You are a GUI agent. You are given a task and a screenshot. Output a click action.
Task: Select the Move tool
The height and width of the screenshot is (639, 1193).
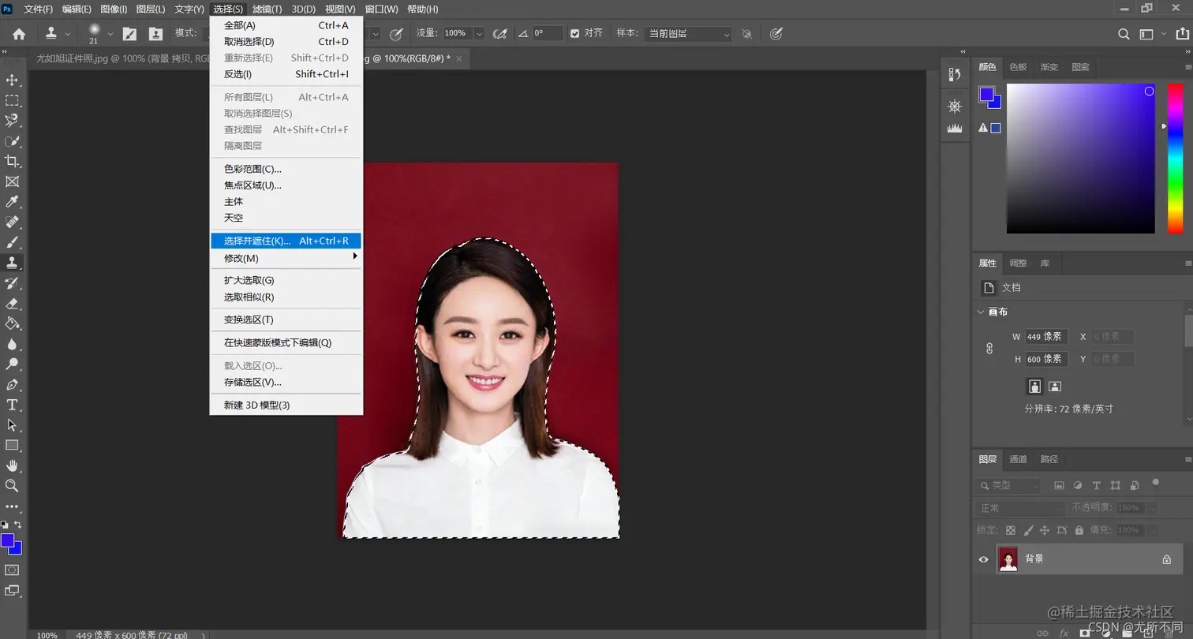pos(12,78)
